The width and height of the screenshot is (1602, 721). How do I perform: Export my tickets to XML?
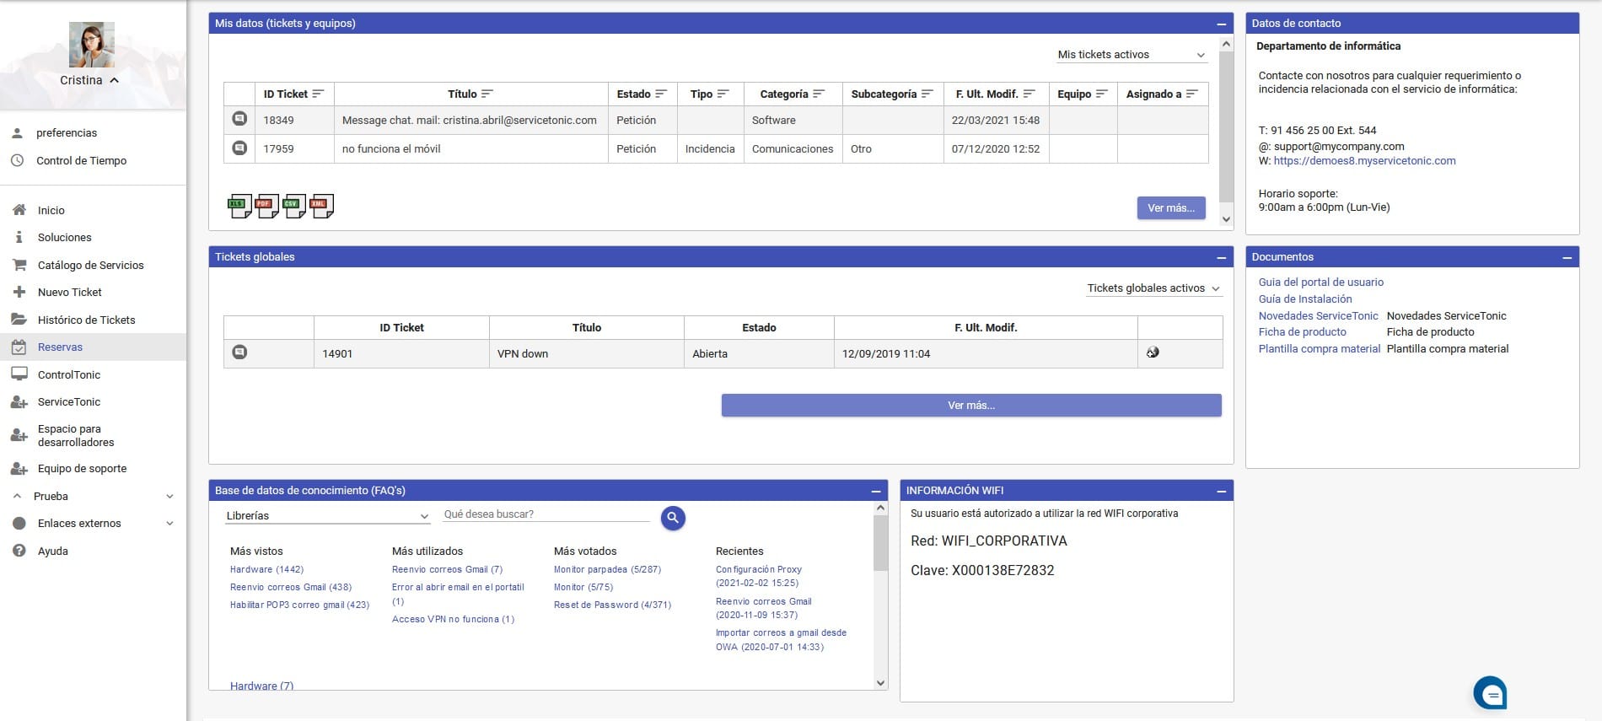[x=322, y=206]
